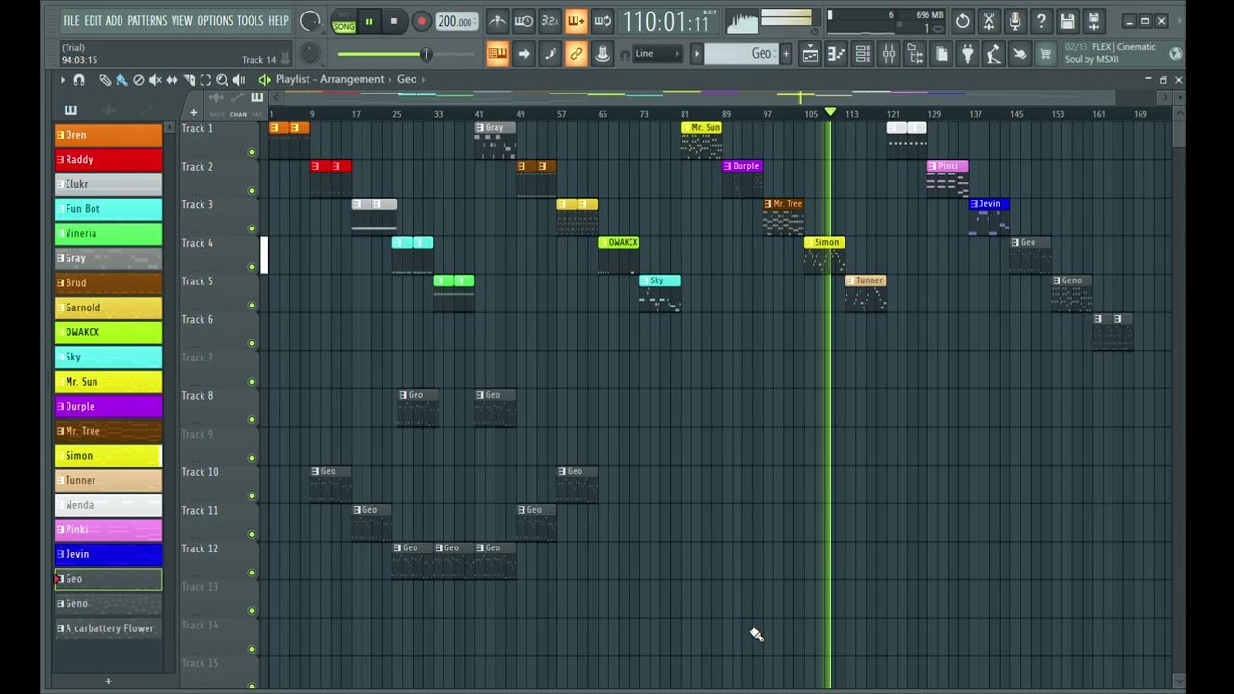Open the pattern selector arrow left of Geo
Screen dimensions: 1234x694
[696, 54]
